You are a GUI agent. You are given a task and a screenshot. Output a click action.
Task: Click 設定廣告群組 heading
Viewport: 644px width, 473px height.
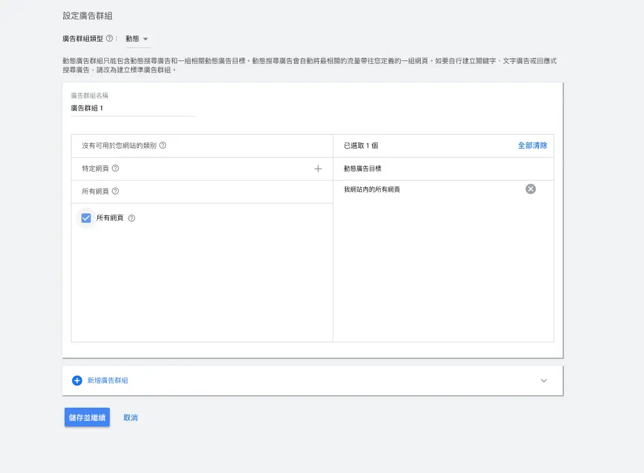88,15
